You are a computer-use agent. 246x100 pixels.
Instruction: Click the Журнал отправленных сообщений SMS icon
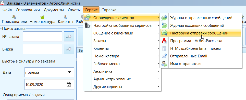[164, 18]
